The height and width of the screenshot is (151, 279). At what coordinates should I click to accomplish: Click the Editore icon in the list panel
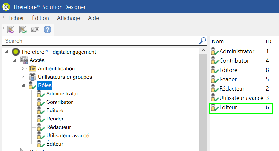pos(214,70)
